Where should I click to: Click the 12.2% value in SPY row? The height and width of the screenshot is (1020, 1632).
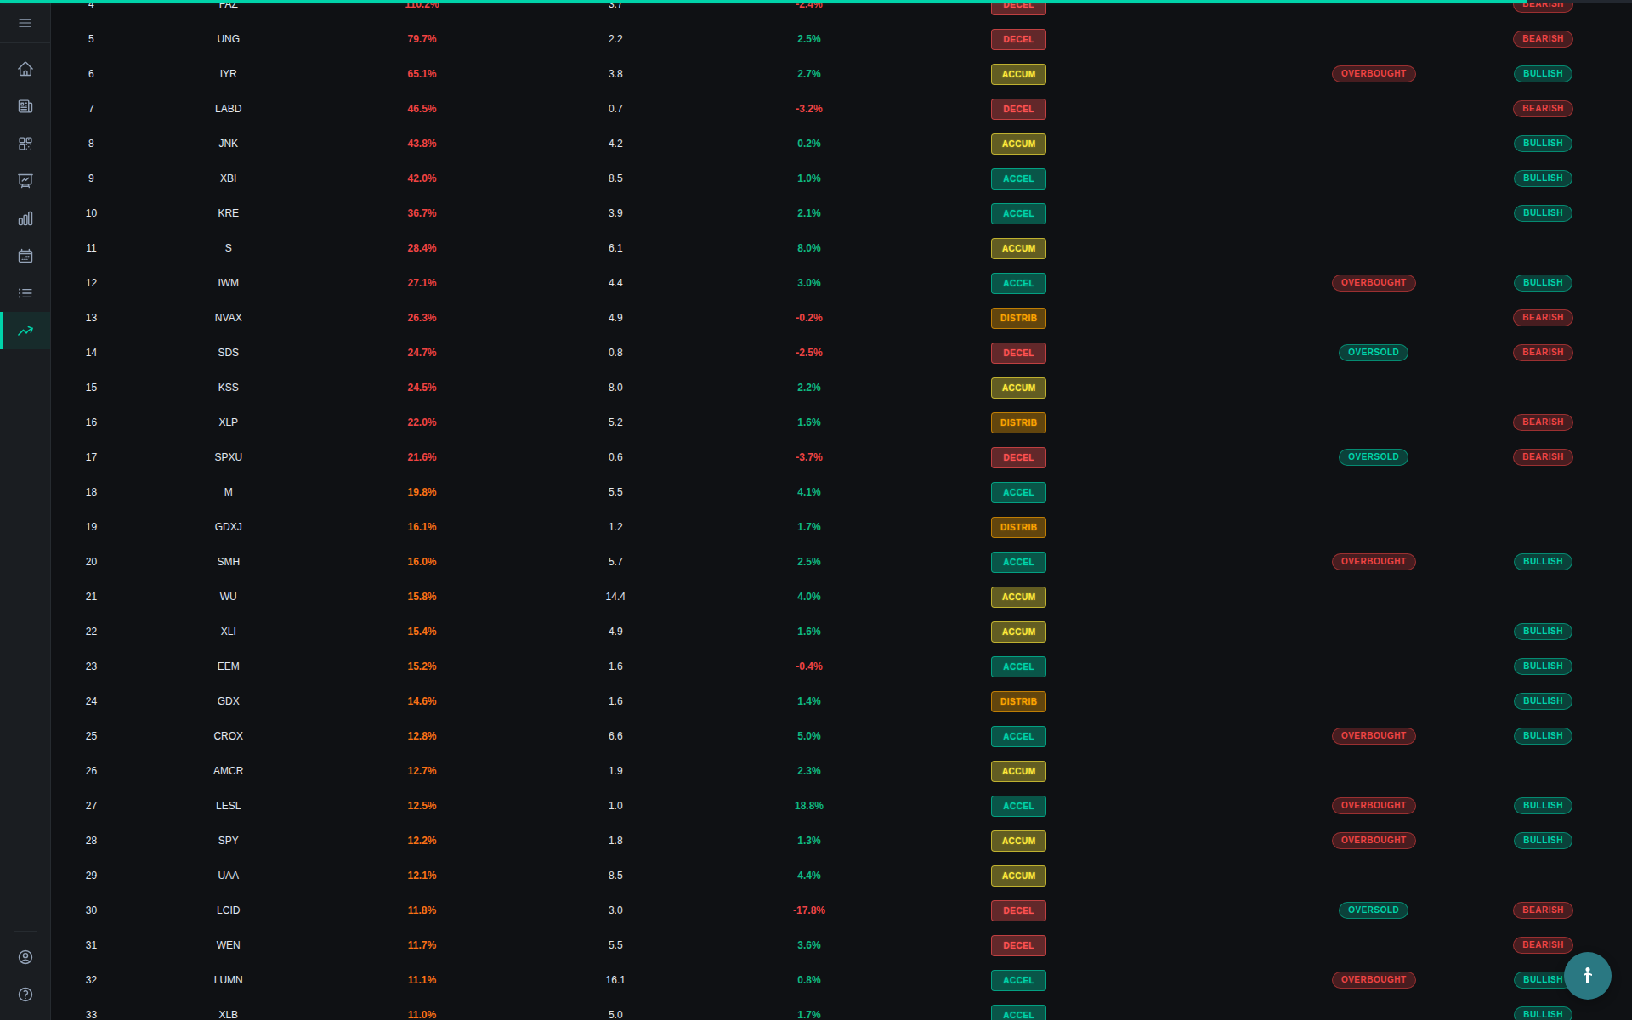(422, 841)
